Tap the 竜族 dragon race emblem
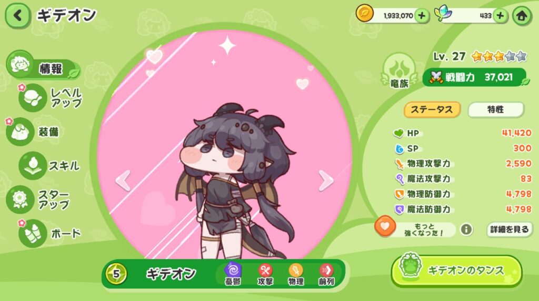Viewport: 539px width, 301px height. click(x=400, y=71)
